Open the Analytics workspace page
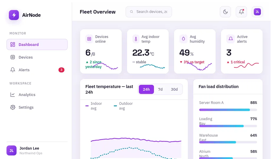Image resolution: width=273 pixels, height=159 pixels. coord(37,95)
